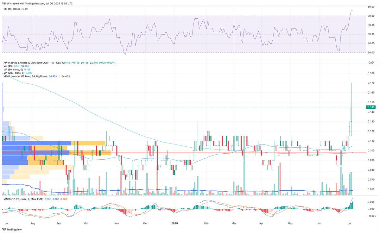Click the 0.150 price axis label

tap(371, 102)
